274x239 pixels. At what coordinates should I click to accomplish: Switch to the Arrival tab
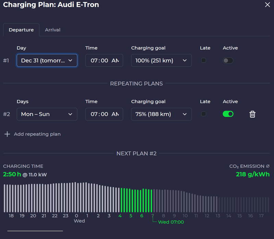52,30
